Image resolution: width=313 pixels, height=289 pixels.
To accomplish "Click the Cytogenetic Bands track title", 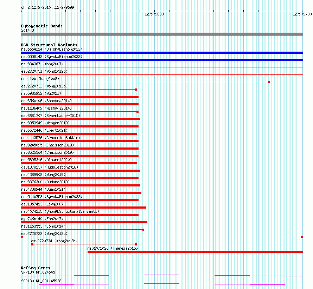I will (x=42, y=26).
